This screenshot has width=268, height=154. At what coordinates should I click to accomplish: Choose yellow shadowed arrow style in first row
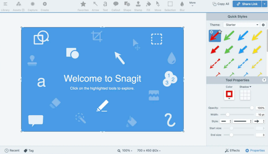[257, 36]
